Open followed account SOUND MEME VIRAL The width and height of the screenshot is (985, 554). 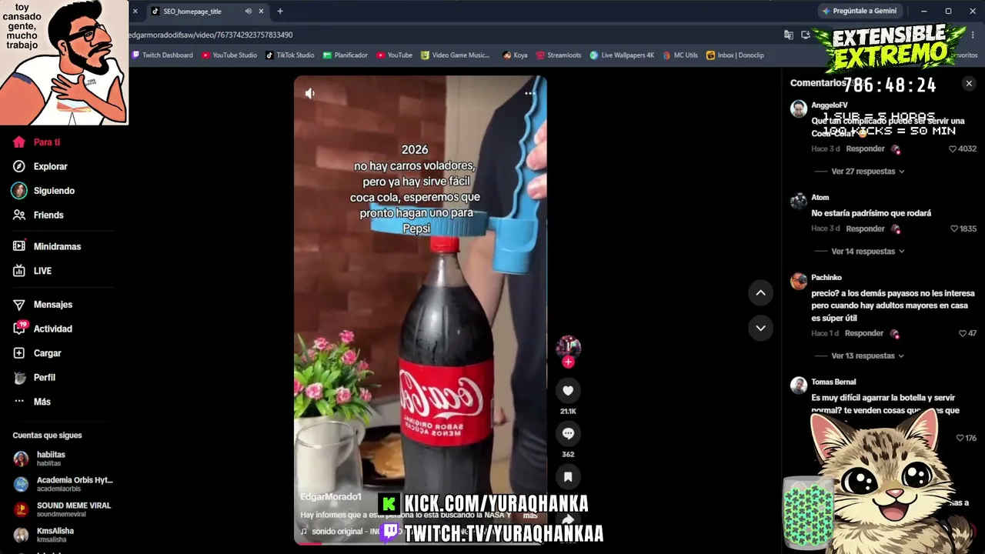pos(62,509)
